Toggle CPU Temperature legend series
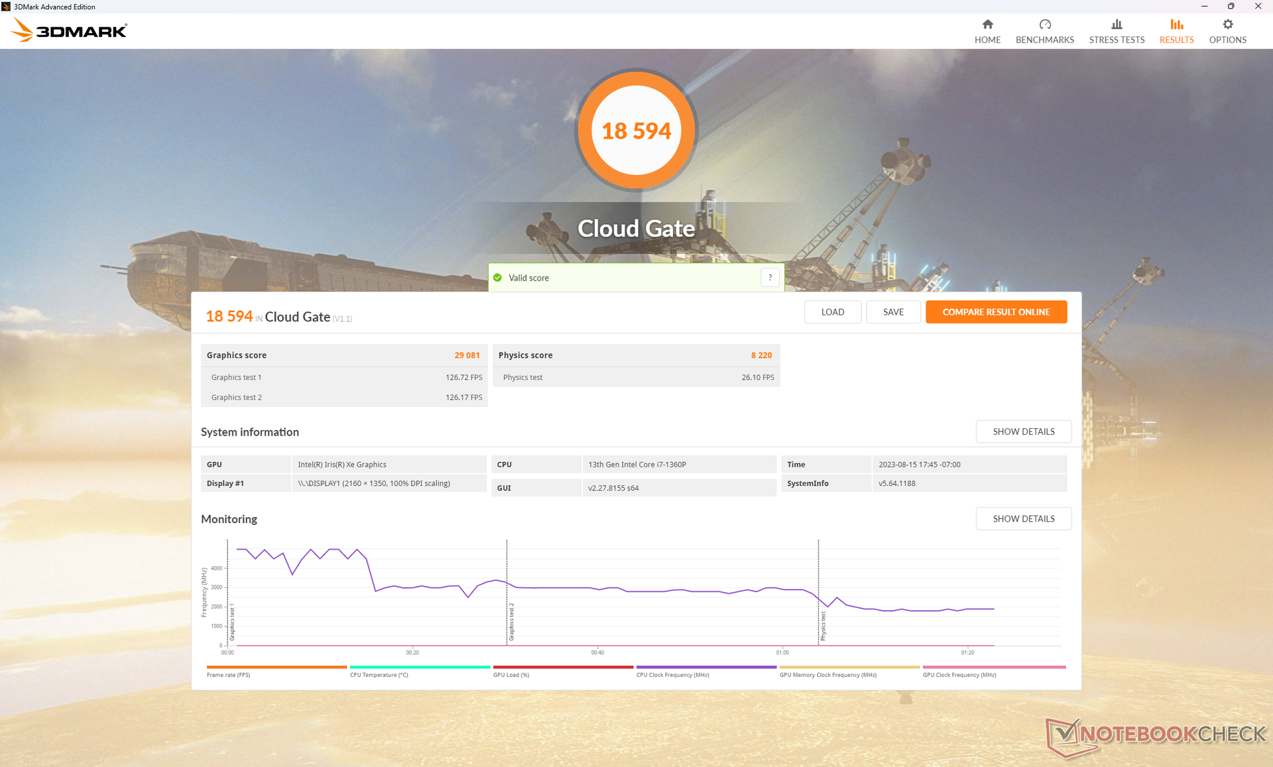 [x=379, y=674]
